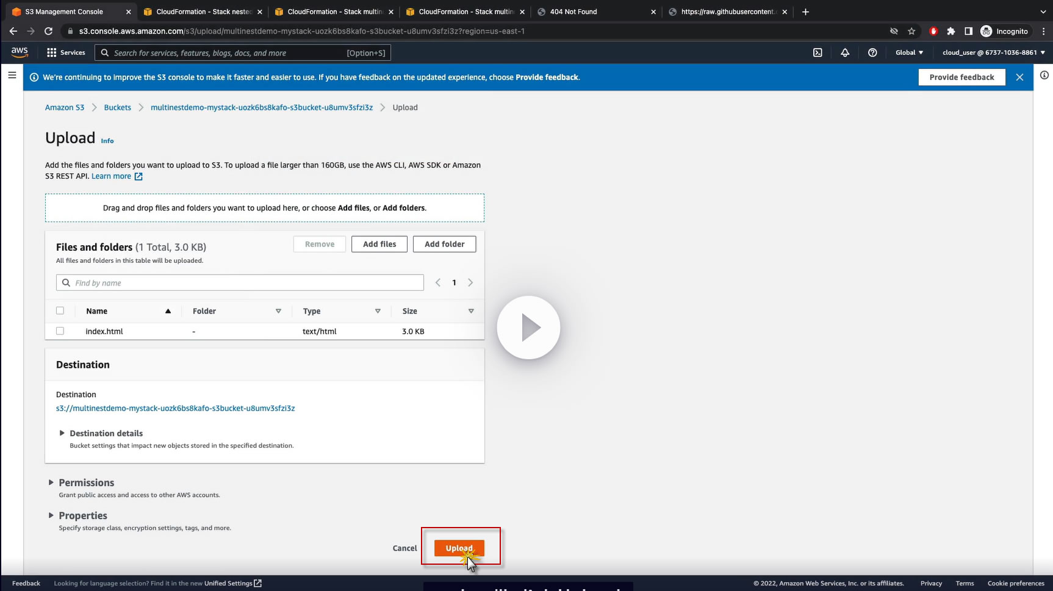Navigate to Amazon S3 breadcrumb

(65, 107)
